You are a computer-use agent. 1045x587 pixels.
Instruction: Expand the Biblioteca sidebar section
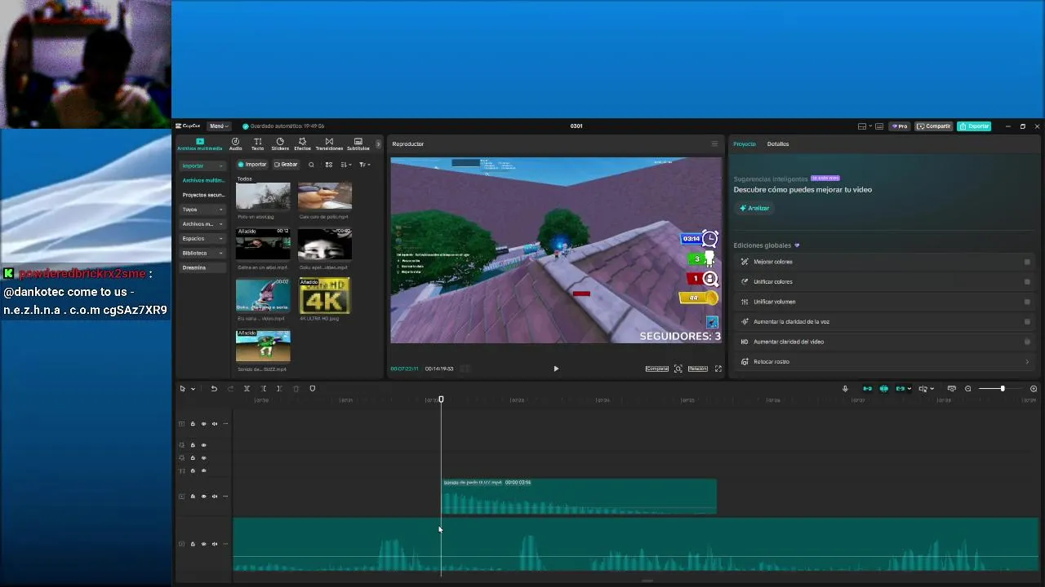tap(202, 254)
